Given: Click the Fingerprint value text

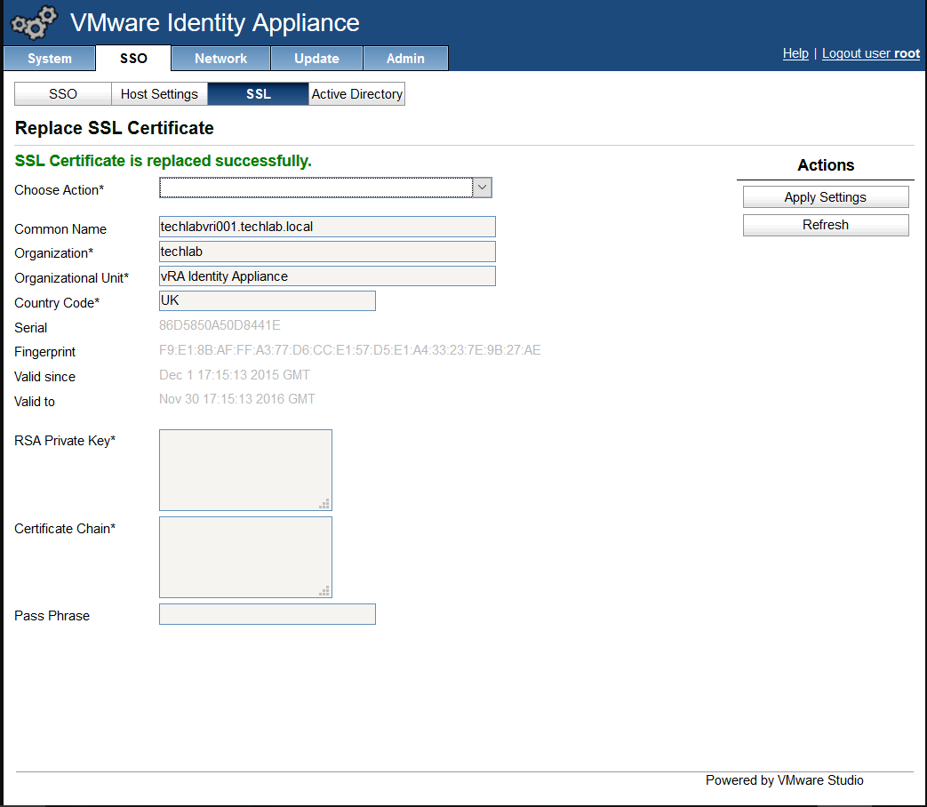Looking at the screenshot, I should coord(349,350).
